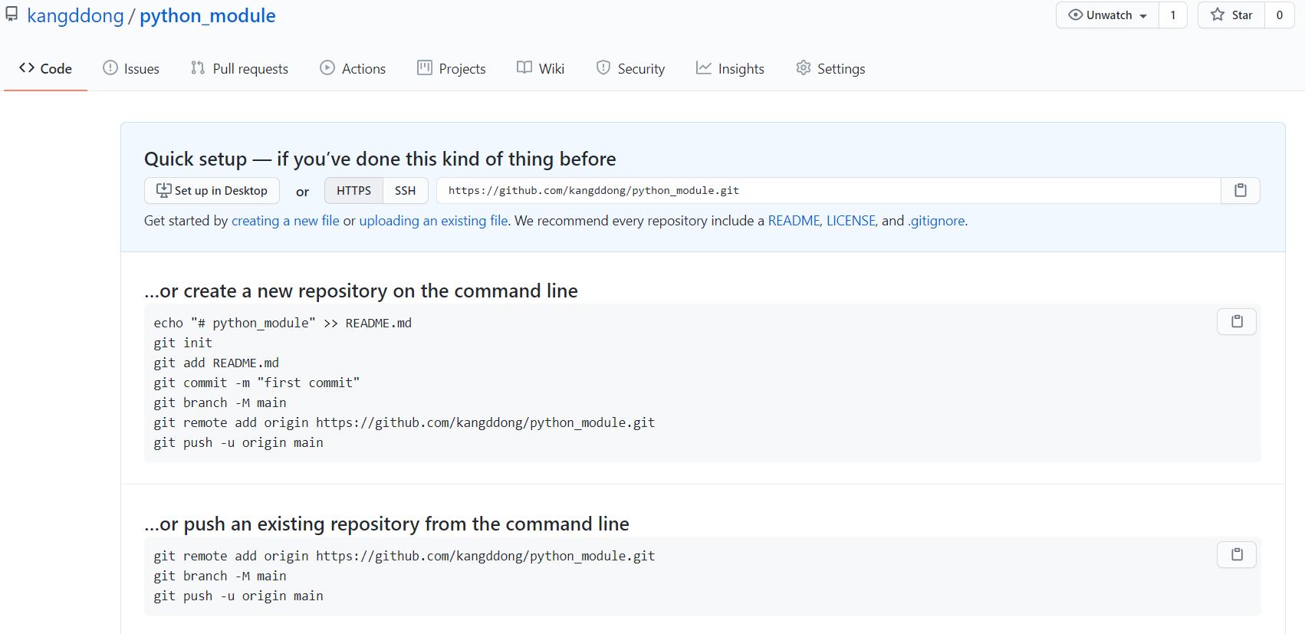
Task: Open the repository Settings tab
Action: [x=830, y=68]
